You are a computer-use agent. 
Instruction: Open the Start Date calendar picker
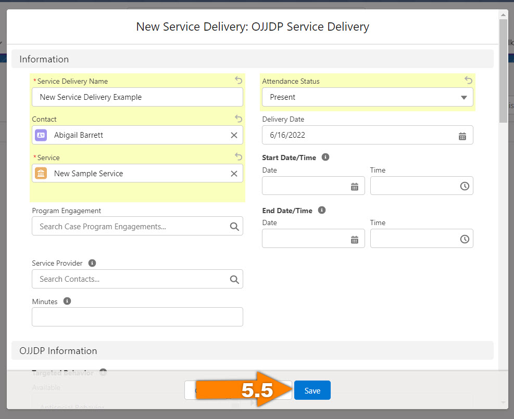tap(355, 186)
